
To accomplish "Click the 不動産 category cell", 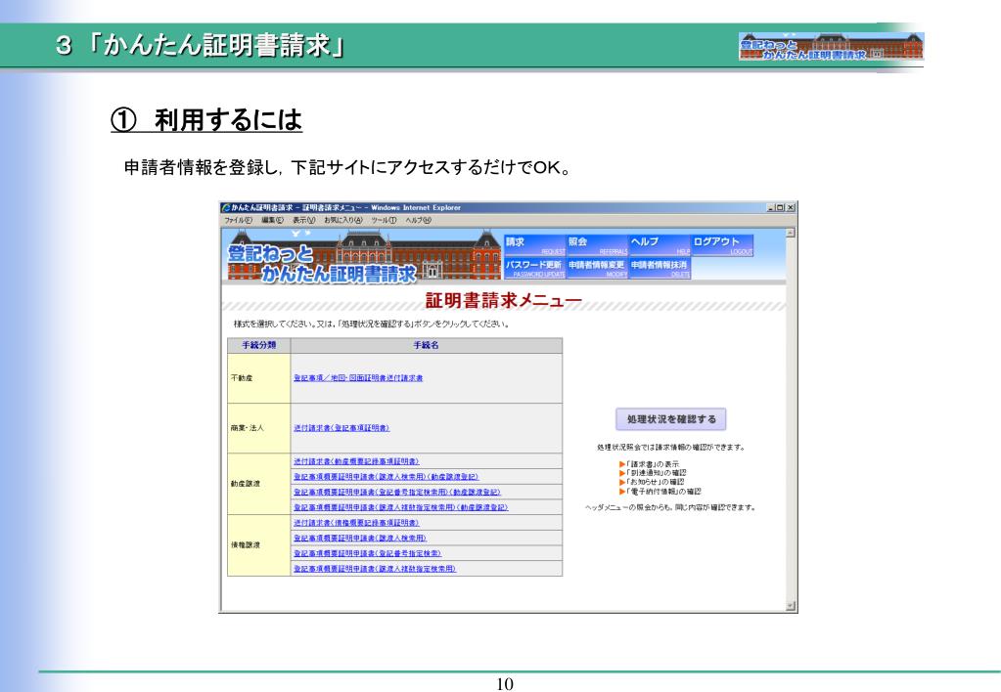I will point(259,378).
